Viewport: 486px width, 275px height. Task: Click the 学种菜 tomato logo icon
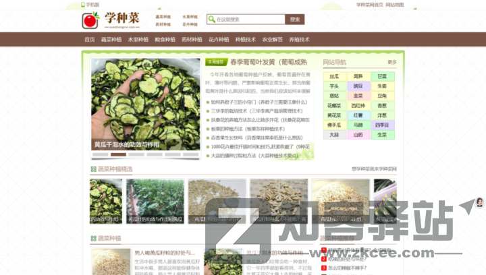pos(90,20)
